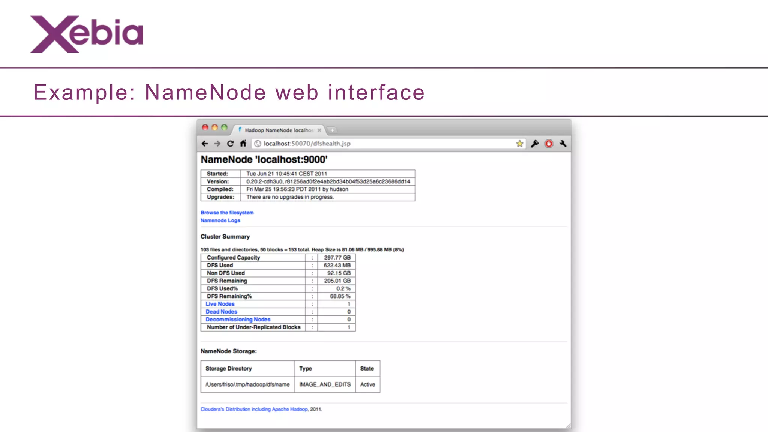Bookmark page with the star icon
The image size is (768, 432).
519,144
